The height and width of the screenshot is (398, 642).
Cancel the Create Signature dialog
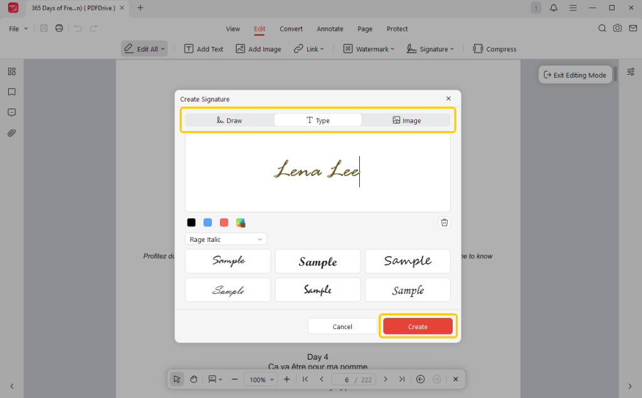click(x=342, y=327)
